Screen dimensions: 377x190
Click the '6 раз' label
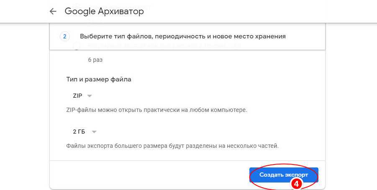click(x=95, y=60)
